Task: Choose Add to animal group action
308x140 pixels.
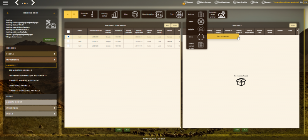Action: 197,45
